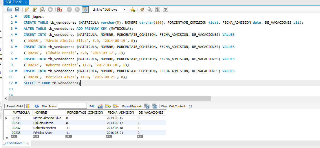Edit current row pencil icon
This screenshot has height=148, width=320.
coord(100,106)
